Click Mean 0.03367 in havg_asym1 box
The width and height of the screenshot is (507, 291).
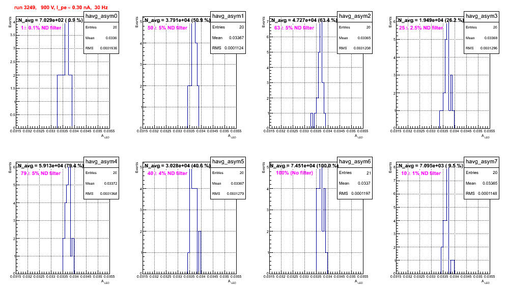point(228,38)
